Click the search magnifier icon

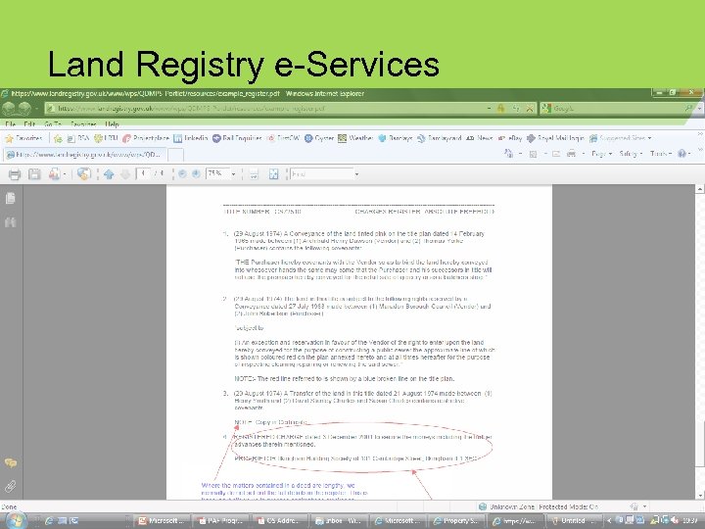tap(688, 108)
